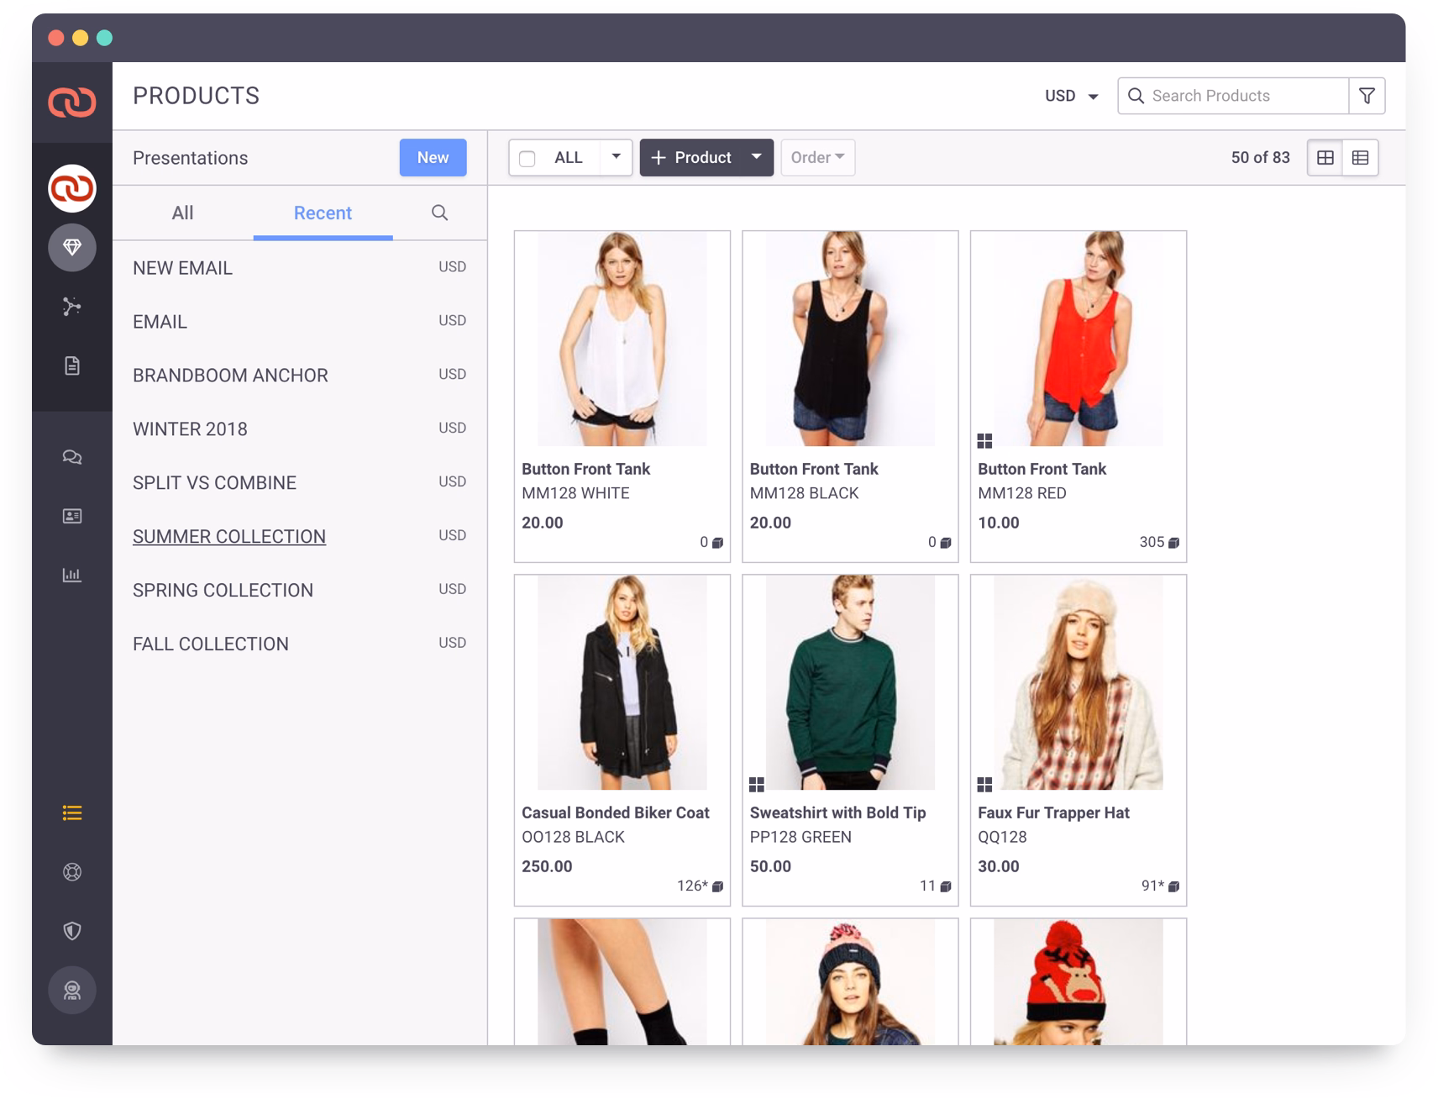The width and height of the screenshot is (1438, 1099).
Task: Click the presentations search magnifier icon
Action: point(439,213)
